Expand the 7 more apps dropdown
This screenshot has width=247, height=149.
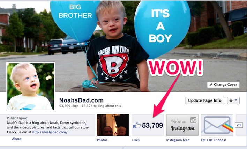click(239, 125)
